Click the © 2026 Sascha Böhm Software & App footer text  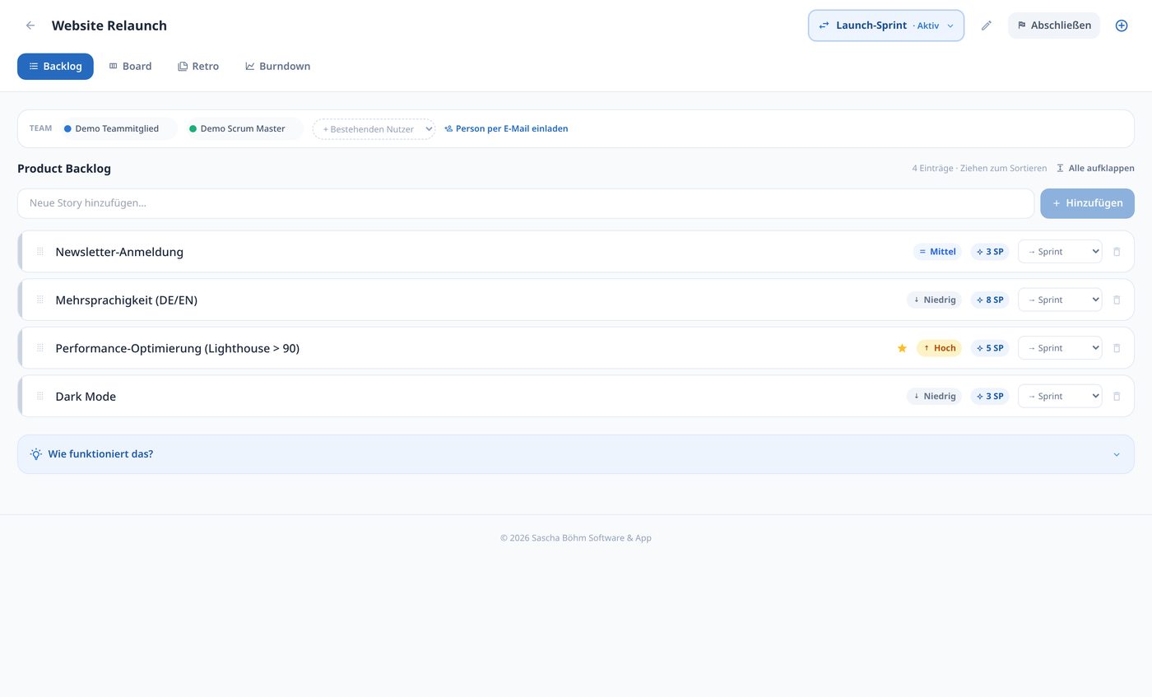point(576,538)
